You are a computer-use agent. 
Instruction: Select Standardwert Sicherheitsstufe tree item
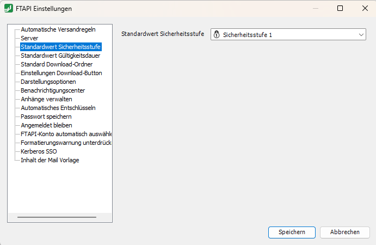[x=60, y=47]
